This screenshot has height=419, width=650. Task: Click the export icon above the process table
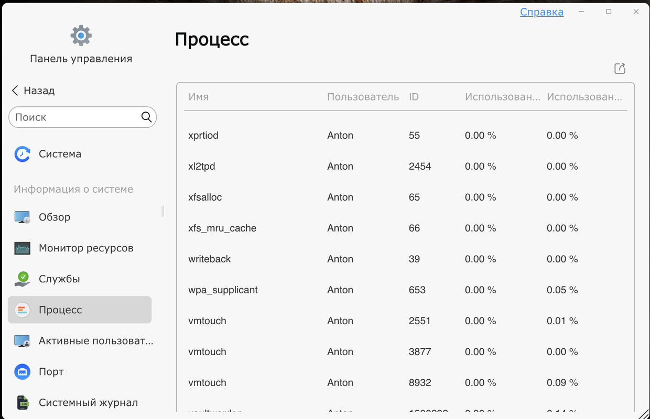click(620, 68)
